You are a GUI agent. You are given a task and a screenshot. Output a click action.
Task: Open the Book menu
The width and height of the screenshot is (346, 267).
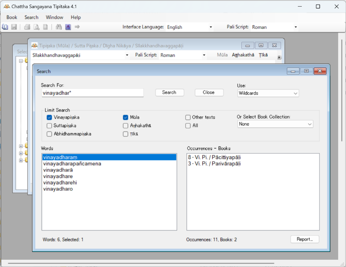(12, 17)
